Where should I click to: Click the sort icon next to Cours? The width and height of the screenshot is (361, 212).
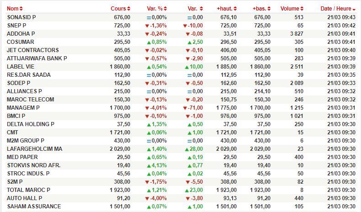point(129,9)
